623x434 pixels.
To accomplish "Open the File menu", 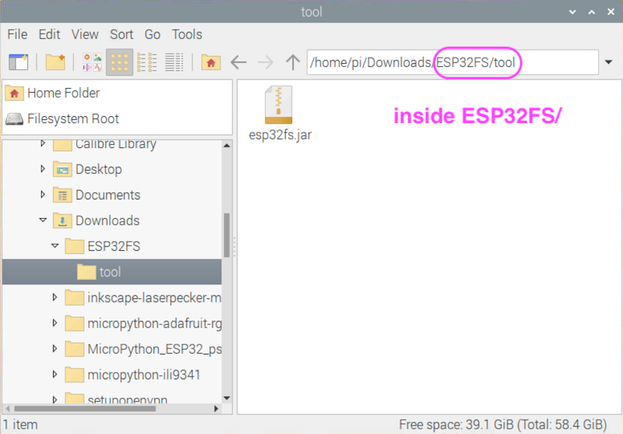I will click(x=17, y=34).
